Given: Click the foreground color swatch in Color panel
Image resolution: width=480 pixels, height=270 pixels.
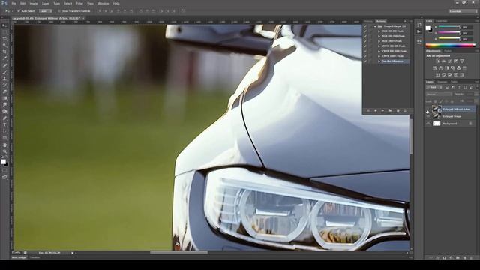Looking at the screenshot, I should [x=427, y=28].
